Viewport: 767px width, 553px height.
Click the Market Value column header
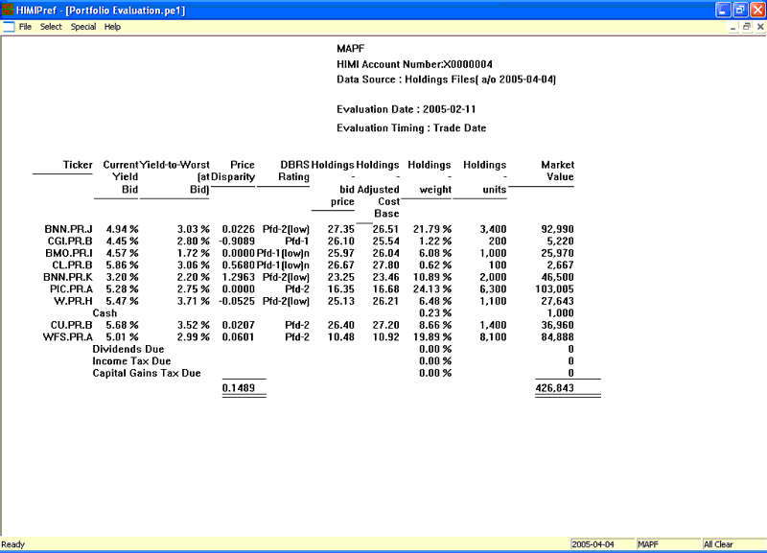tap(557, 171)
